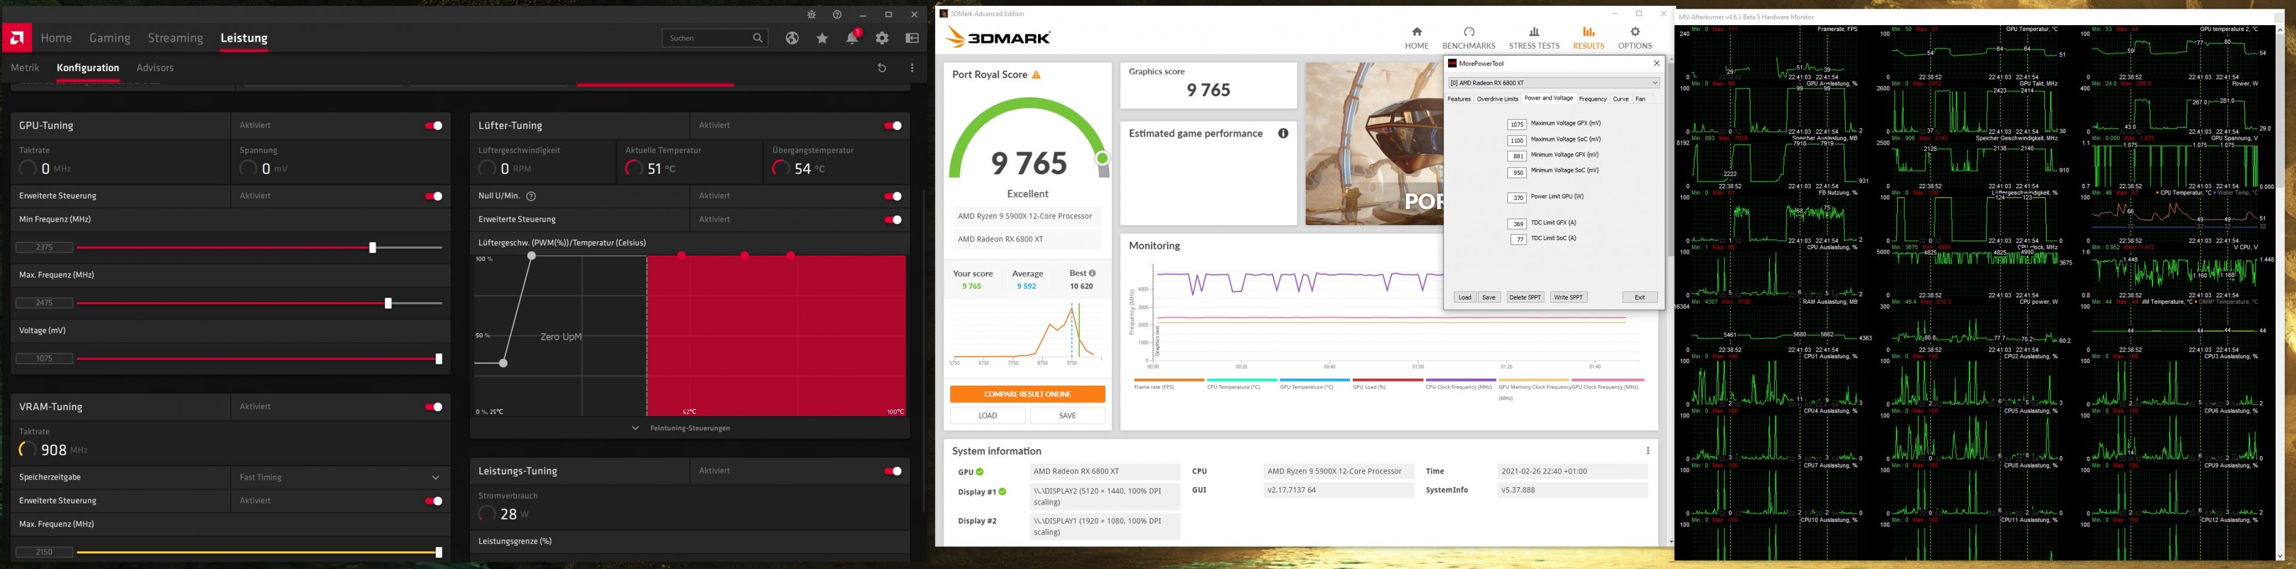This screenshot has width=2296, height=569.
Task: Click Load button in MorePowerTool
Action: pyautogui.click(x=1464, y=297)
